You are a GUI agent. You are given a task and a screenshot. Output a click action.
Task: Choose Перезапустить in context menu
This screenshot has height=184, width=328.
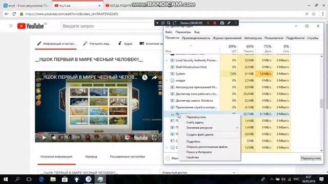[x=210, y=117]
